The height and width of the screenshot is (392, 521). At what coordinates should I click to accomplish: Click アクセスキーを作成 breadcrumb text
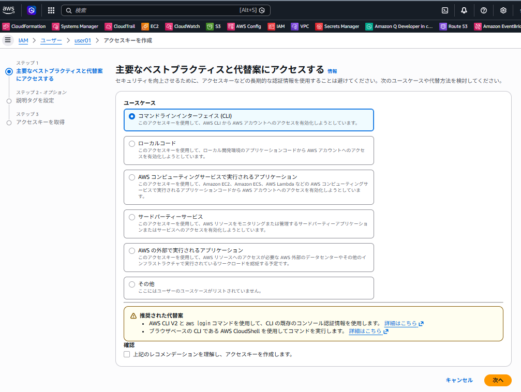coord(128,40)
